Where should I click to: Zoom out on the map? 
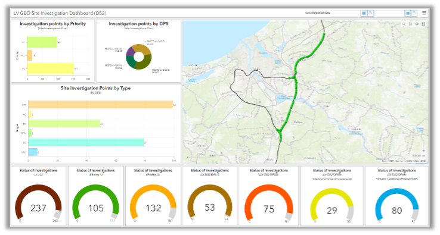click(x=424, y=156)
